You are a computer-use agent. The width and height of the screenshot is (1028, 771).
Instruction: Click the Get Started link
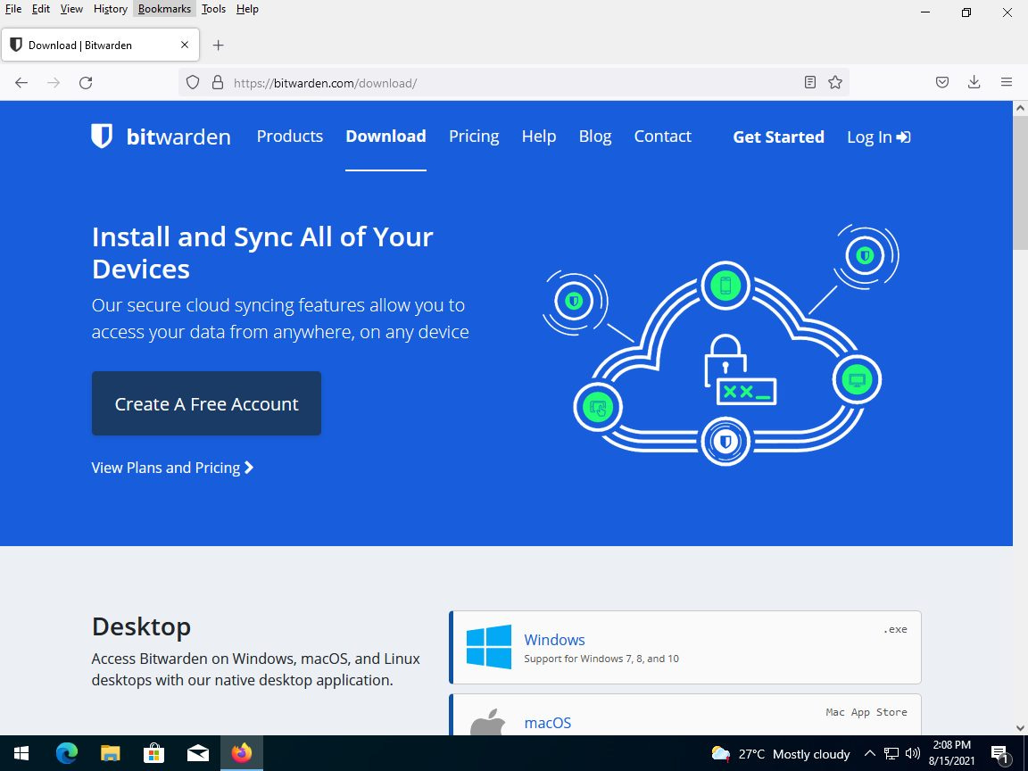coord(778,137)
